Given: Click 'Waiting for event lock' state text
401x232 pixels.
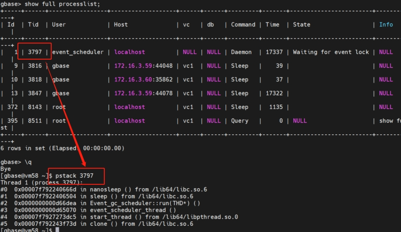Looking at the screenshot, I should click(331, 52).
